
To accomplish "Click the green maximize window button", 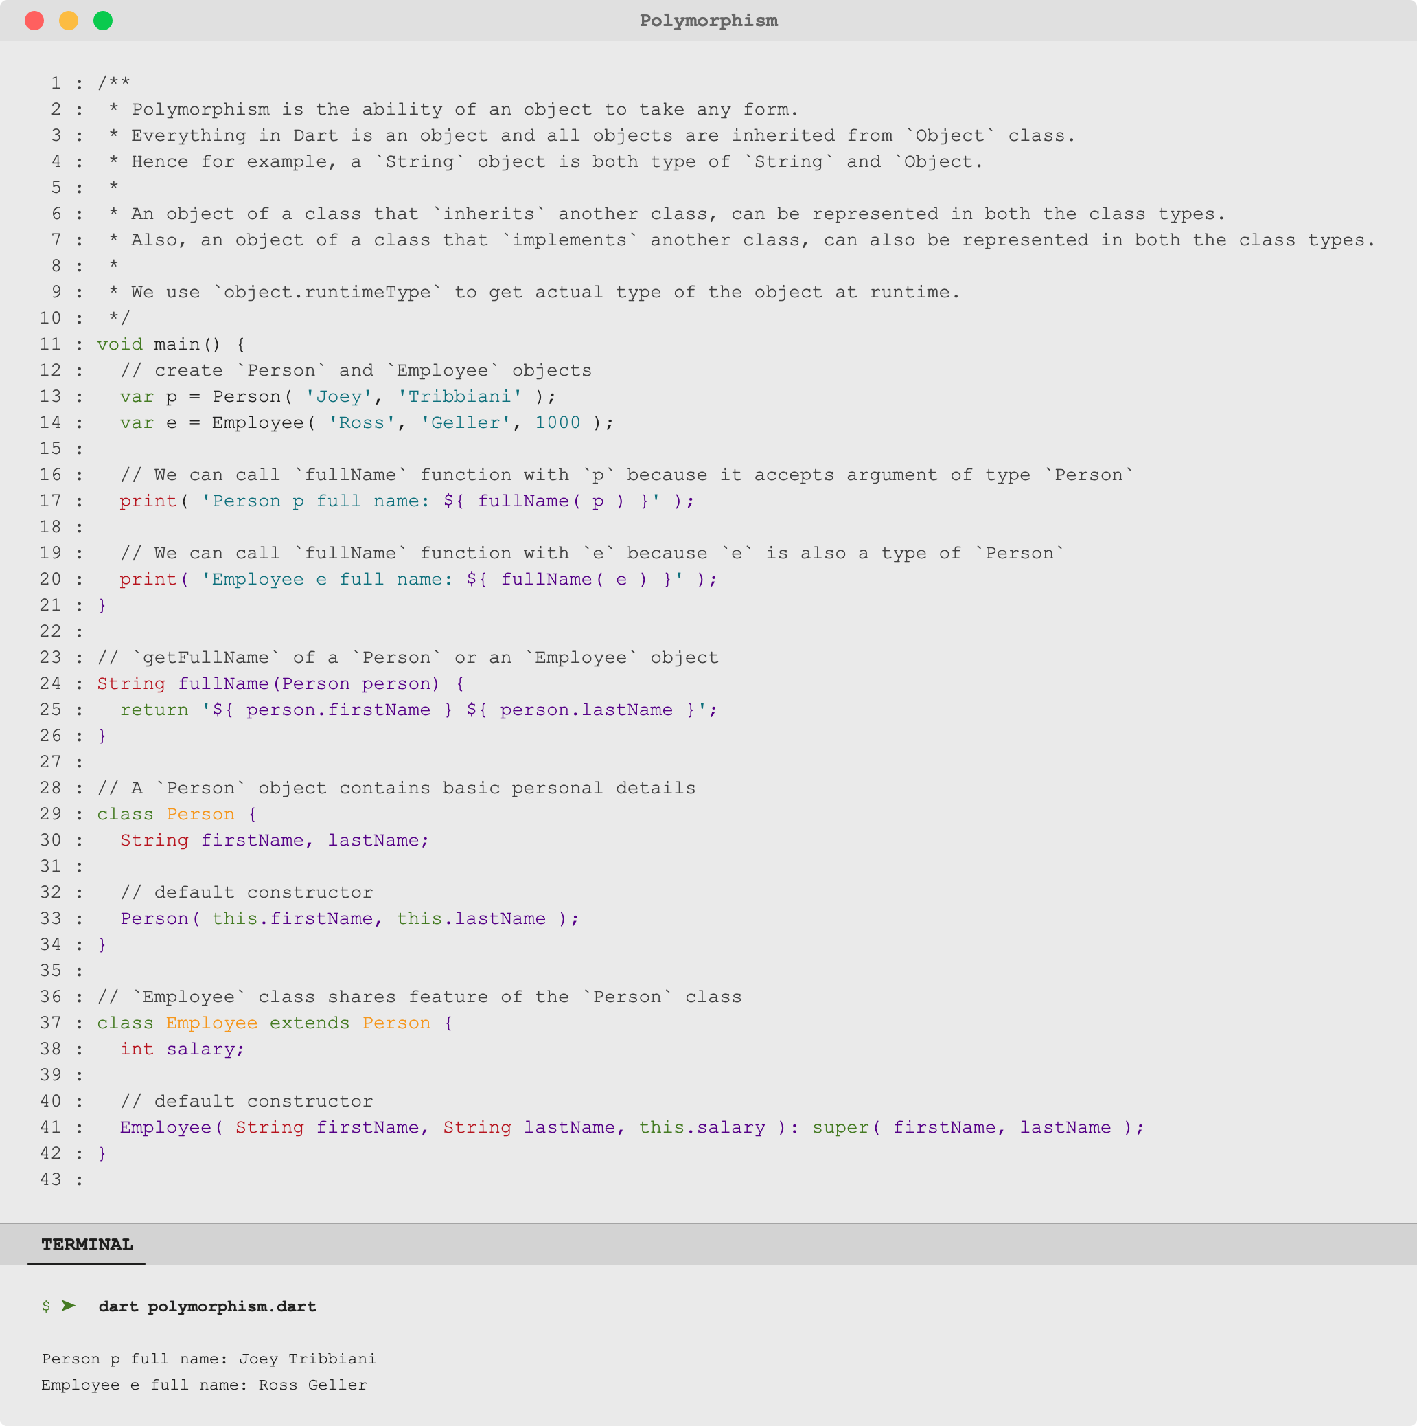I will [x=103, y=21].
